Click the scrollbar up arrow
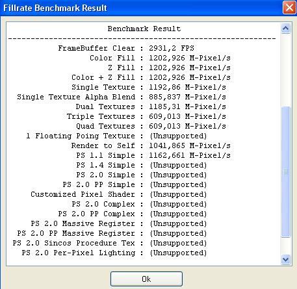The height and width of the screenshot is (289, 297). pos(285,29)
